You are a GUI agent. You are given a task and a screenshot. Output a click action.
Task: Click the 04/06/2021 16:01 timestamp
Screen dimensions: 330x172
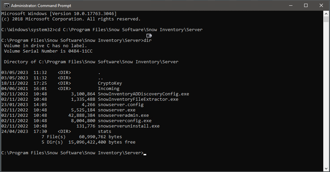pyautogui.click(x=24, y=89)
